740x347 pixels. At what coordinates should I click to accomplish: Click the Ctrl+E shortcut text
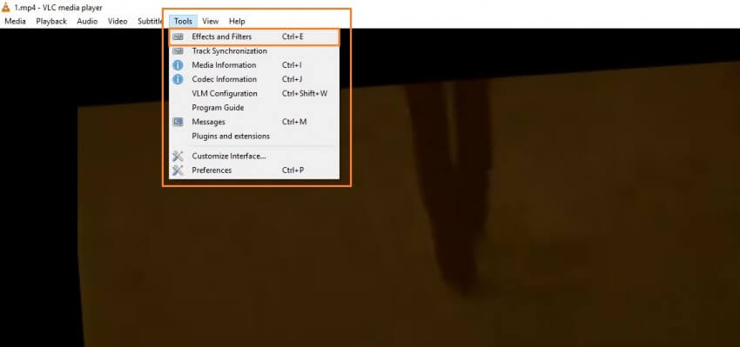tap(293, 37)
